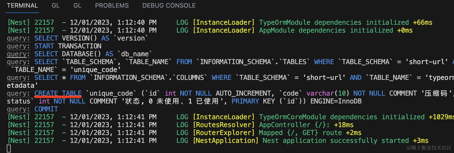Switch to the PROBLEMS tab
Viewport: 454px width, 153px height.
click(x=112, y=6)
